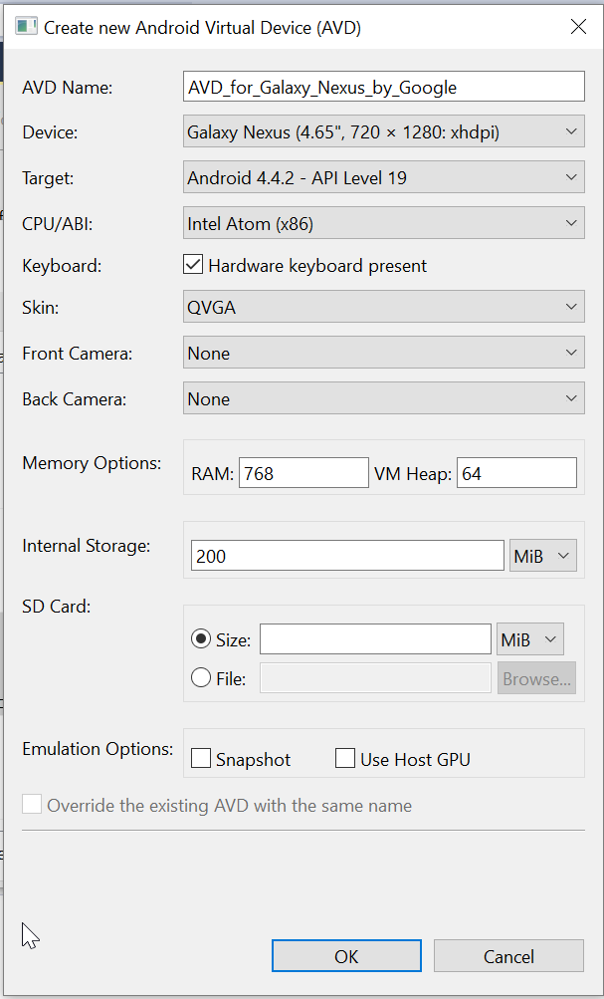Viewport: 604px width, 999px height.
Task: Change the Internal Storage unit dropdown
Action: (x=542, y=556)
